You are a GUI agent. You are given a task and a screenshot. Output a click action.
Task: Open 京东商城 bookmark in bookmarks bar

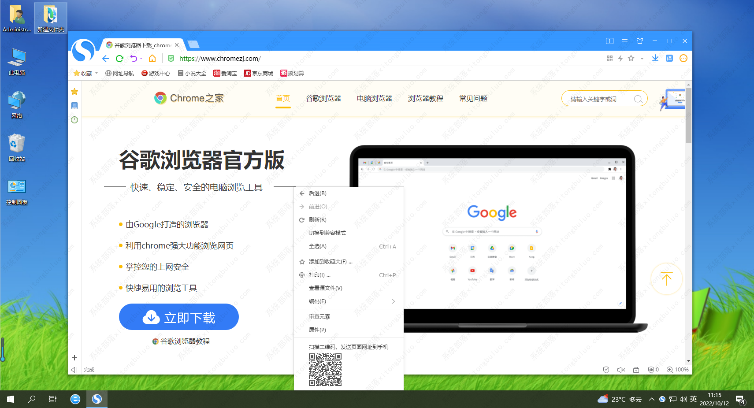(259, 73)
